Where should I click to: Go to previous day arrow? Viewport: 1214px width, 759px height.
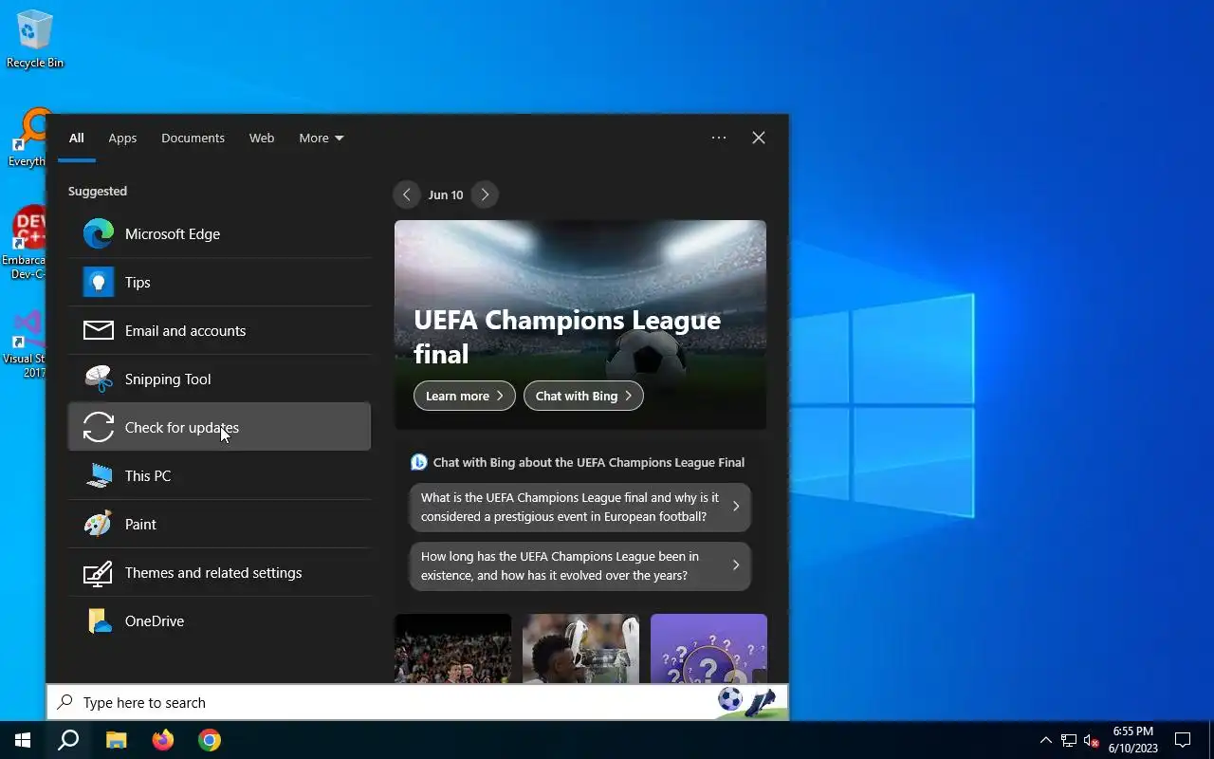point(406,194)
